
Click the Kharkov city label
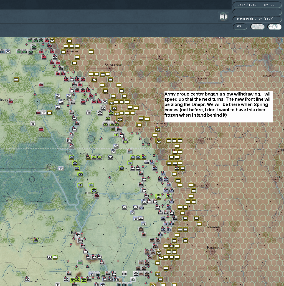pos(215,247)
